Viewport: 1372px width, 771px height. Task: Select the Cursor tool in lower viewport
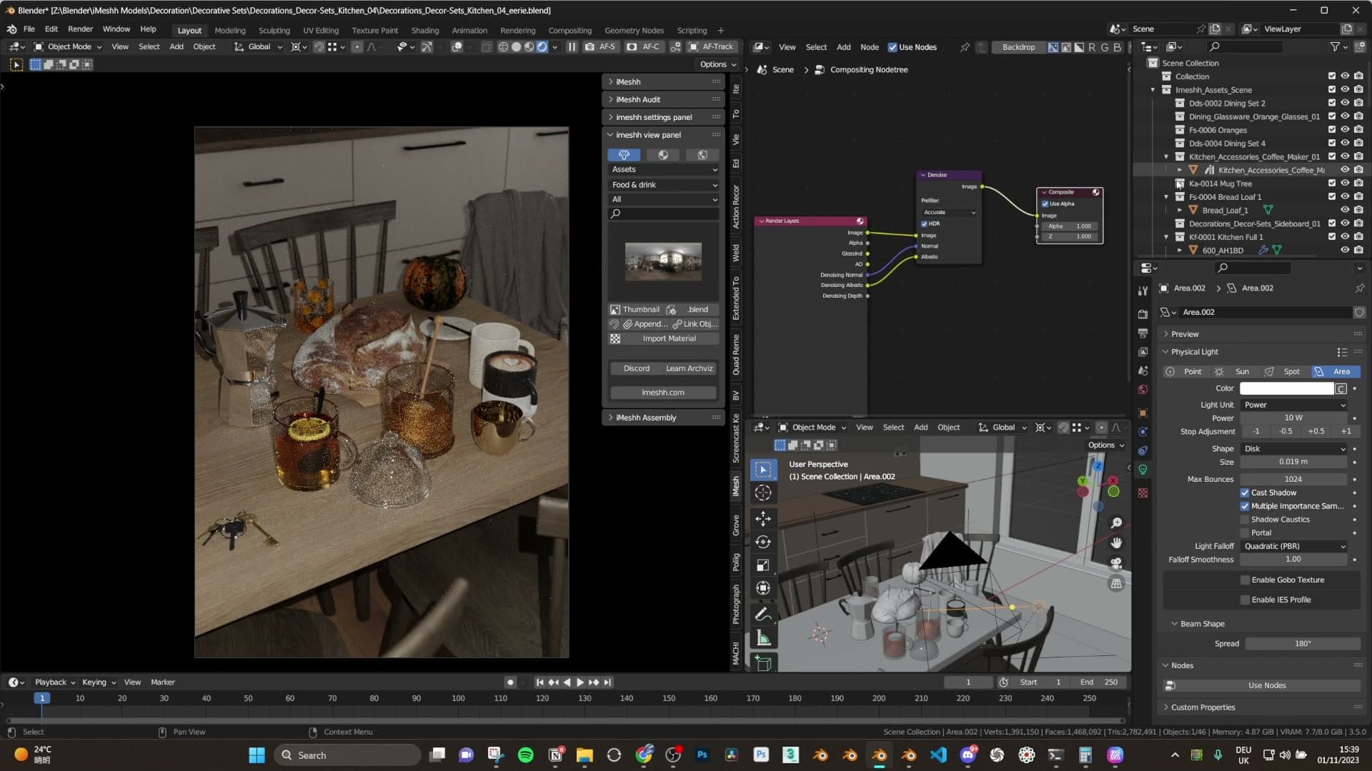(x=763, y=493)
